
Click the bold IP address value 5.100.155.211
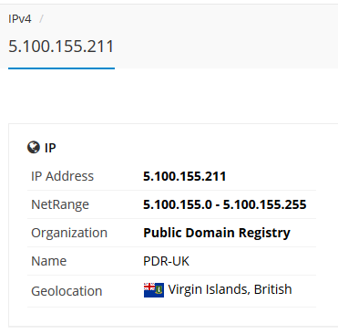pos(185,176)
